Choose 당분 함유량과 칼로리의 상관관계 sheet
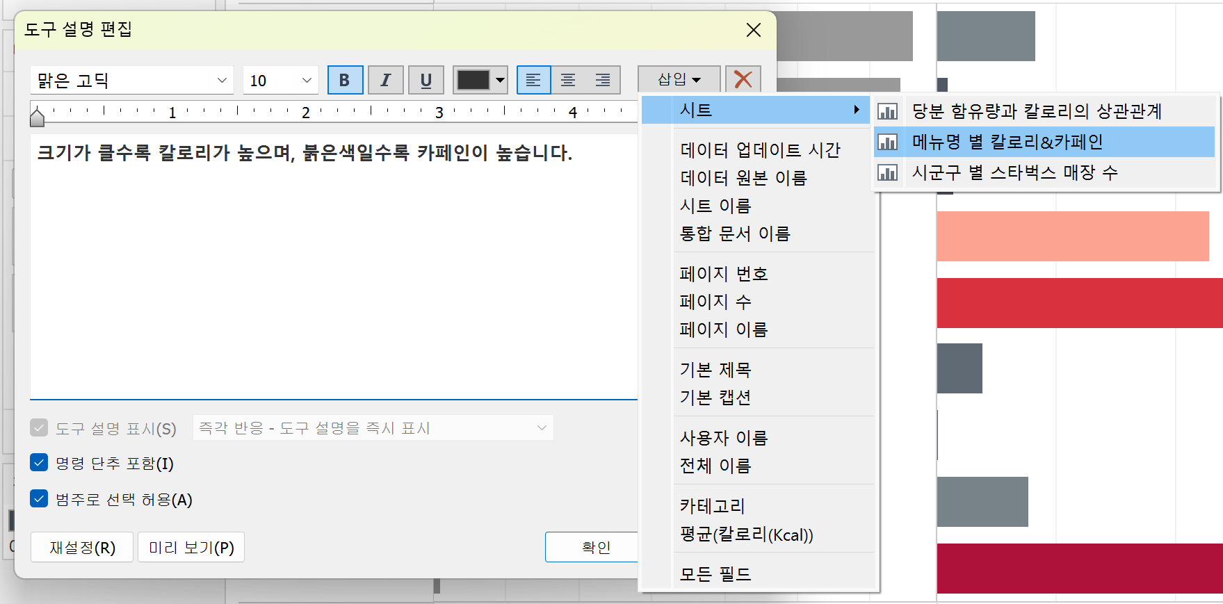 coord(1044,111)
